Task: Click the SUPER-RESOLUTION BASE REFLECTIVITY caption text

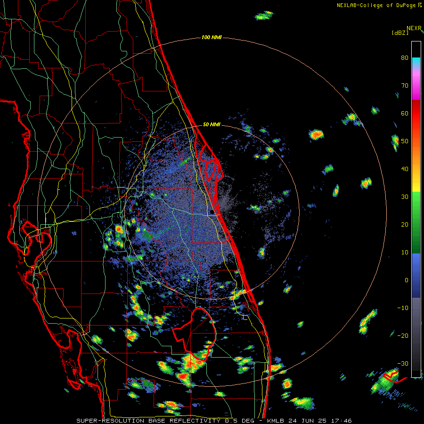Action: click(148, 421)
